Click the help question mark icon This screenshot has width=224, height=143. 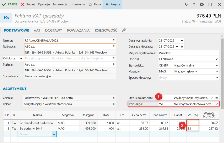194,5
